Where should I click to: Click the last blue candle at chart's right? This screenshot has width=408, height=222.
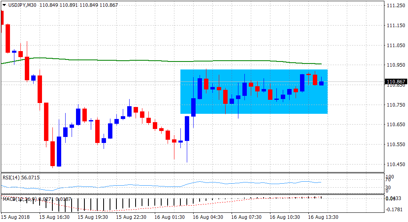pyautogui.click(x=321, y=83)
